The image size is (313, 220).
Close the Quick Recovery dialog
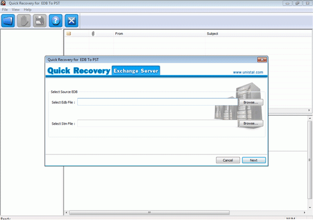[262, 60]
